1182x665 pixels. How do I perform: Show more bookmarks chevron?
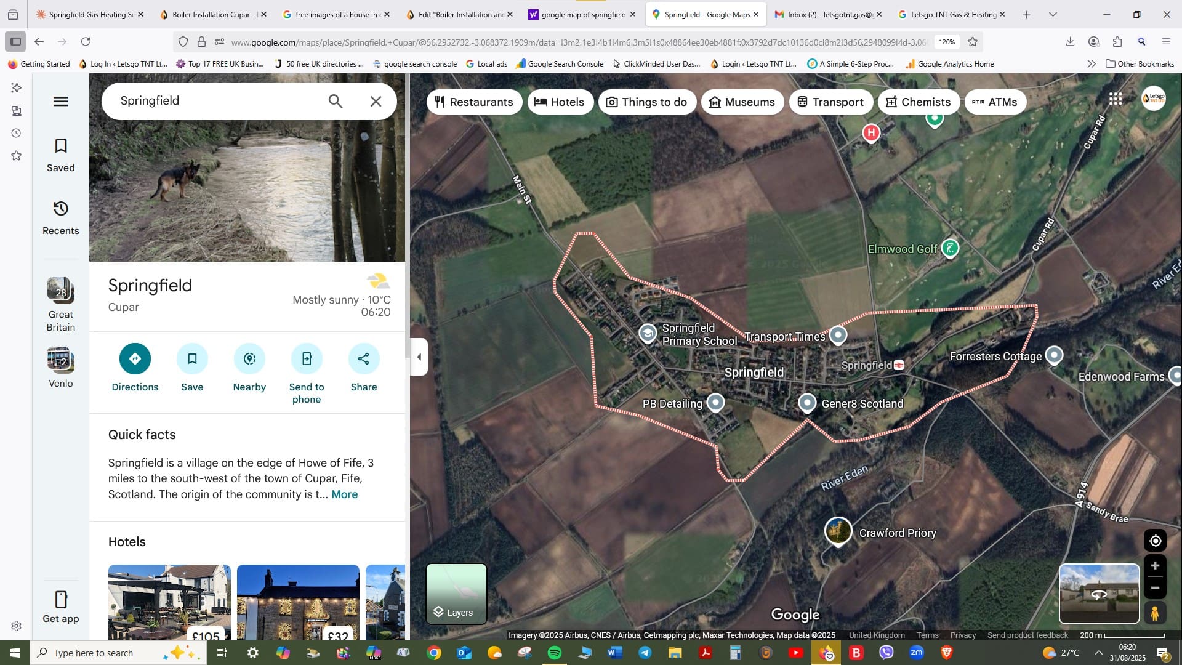(x=1092, y=64)
